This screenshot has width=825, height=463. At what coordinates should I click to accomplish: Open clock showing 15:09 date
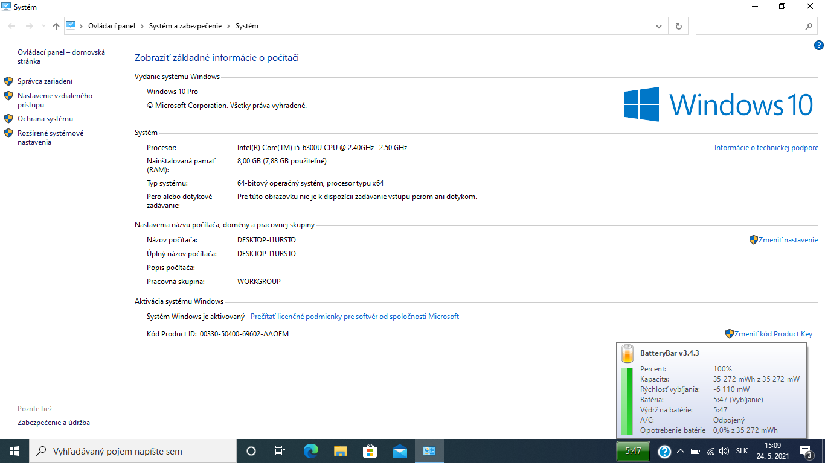tap(772, 451)
